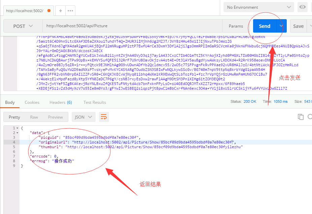Viewport: 312px width, 214px height.
Task: Click the "操作成功" errmsg value
Action: tap(63, 161)
